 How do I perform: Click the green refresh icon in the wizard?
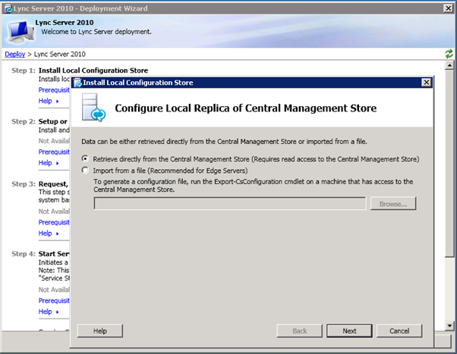449,55
